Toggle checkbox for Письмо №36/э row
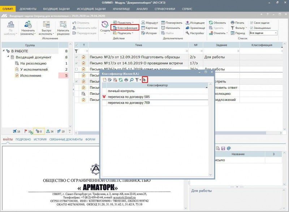Viewport: 289px width, 212px height. coord(76,69)
